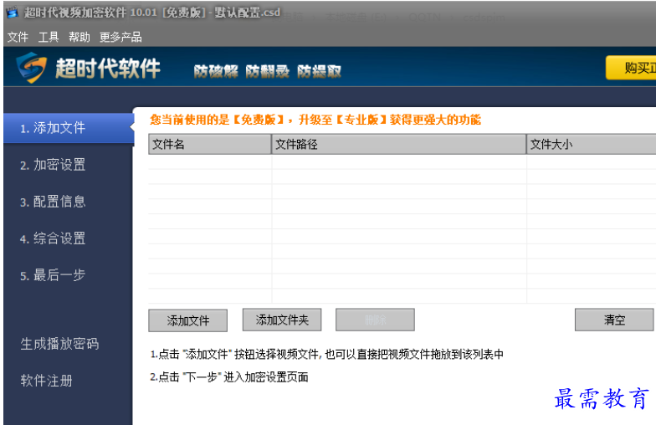
Task: Click the 文件路径 column header
Action: tap(398, 144)
